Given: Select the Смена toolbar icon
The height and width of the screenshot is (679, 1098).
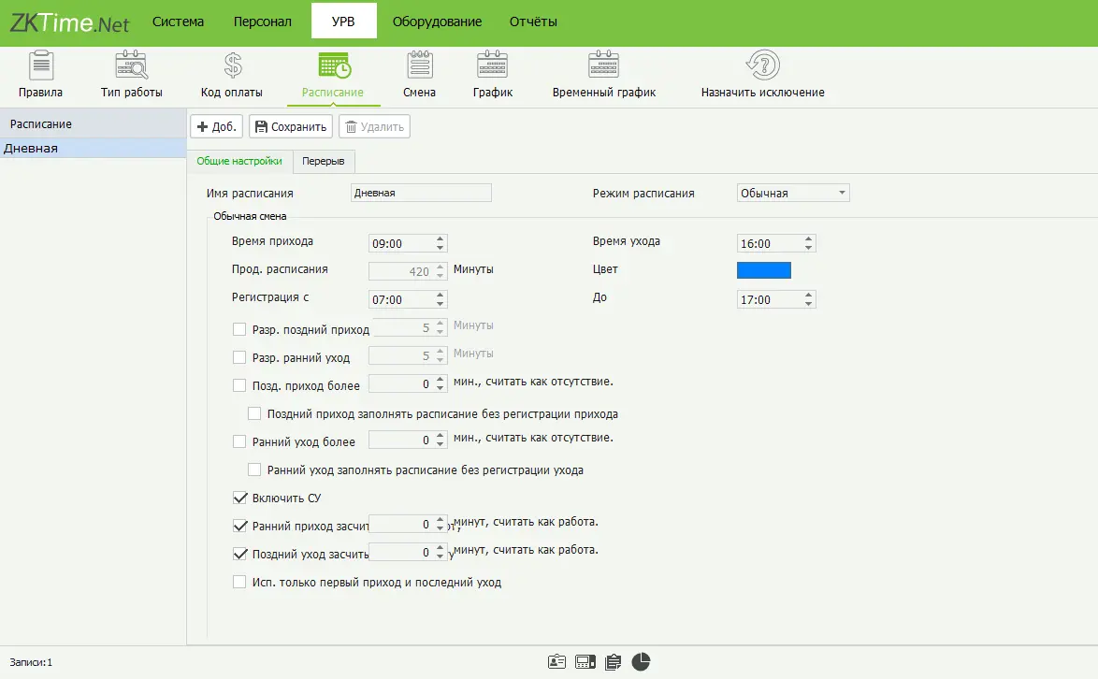Looking at the screenshot, I should [419, 66].
